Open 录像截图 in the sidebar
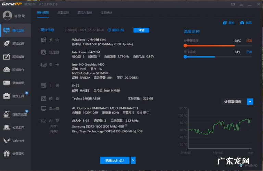 click(x=15, y=83)
